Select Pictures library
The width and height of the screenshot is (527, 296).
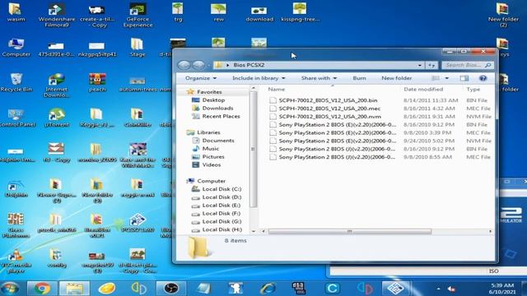[213, 157]
